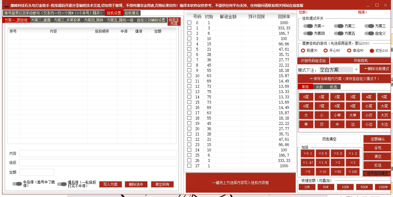
Task: Enable the 方案四 hang-up mode switch
Action: pyautogui.click(x=309, y=33)
